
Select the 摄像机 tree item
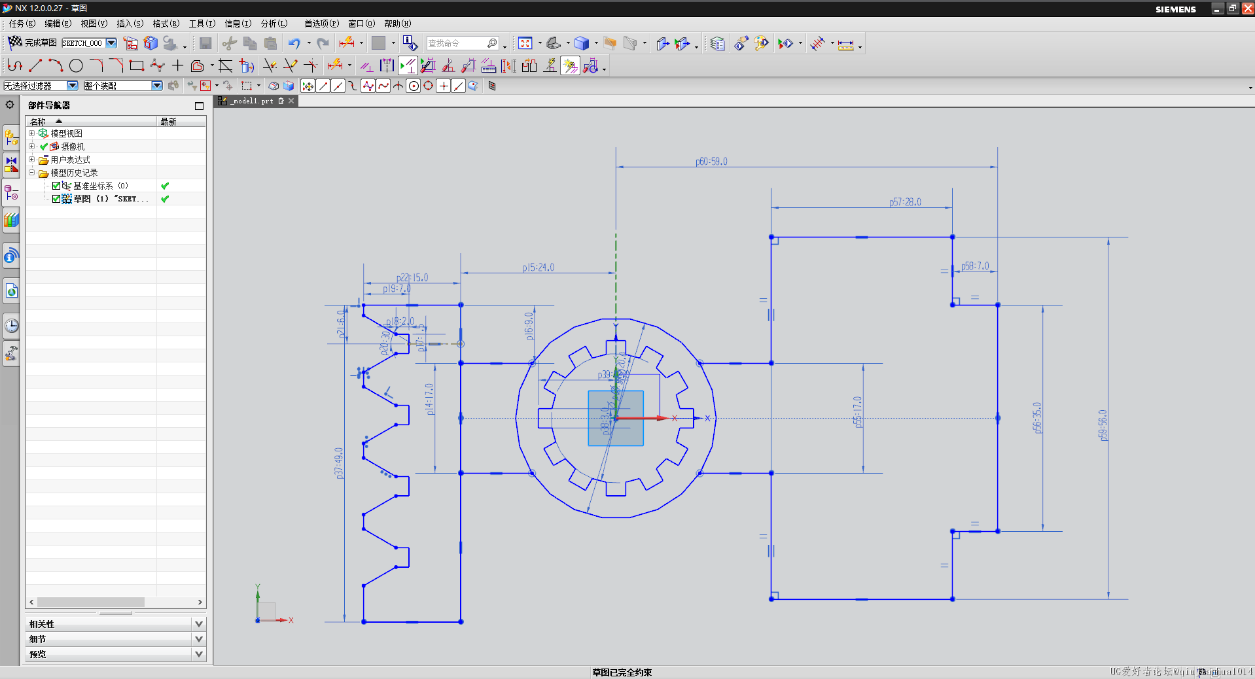pyautogui.click(x=73, y=147)
